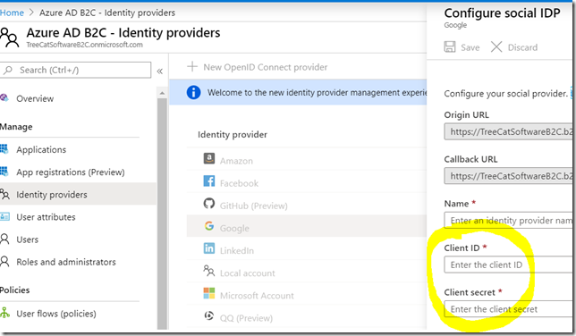Click the Identity providers people icon
The height and width of the screenshot is (336, 576).
[4, 194]
